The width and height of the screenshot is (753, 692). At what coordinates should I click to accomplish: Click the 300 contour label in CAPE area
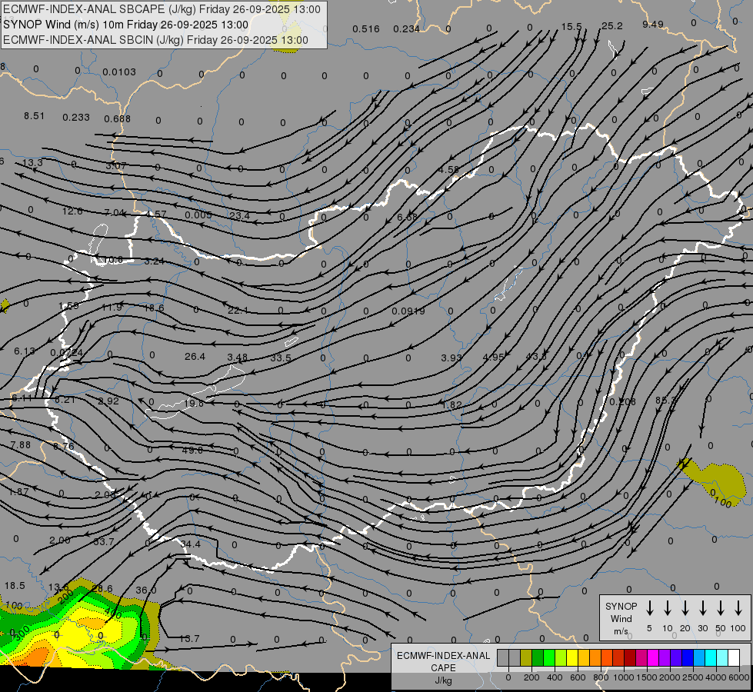tap(22, 633)
